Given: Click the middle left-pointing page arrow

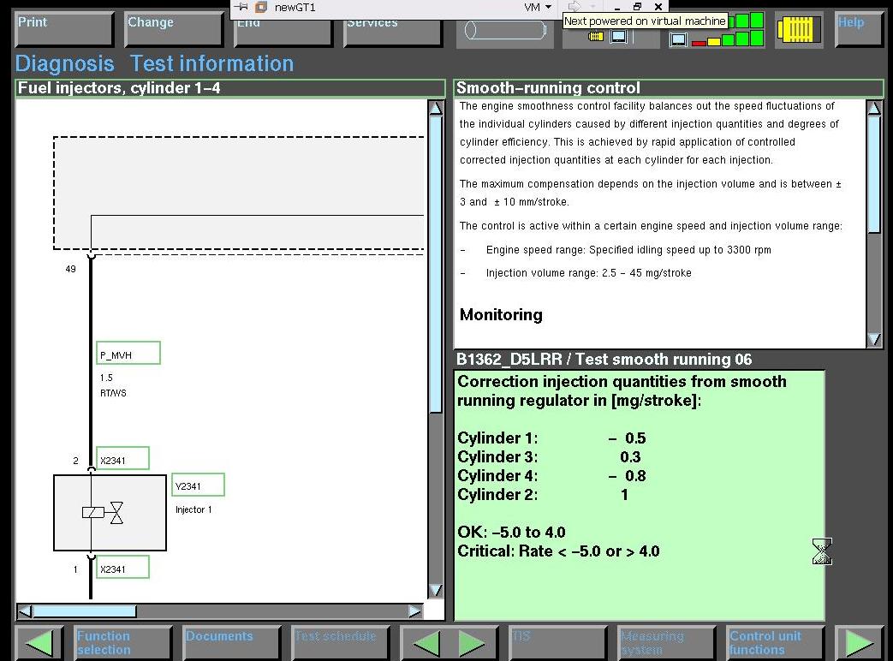Looking at the screenshot, I should point(426,643).
